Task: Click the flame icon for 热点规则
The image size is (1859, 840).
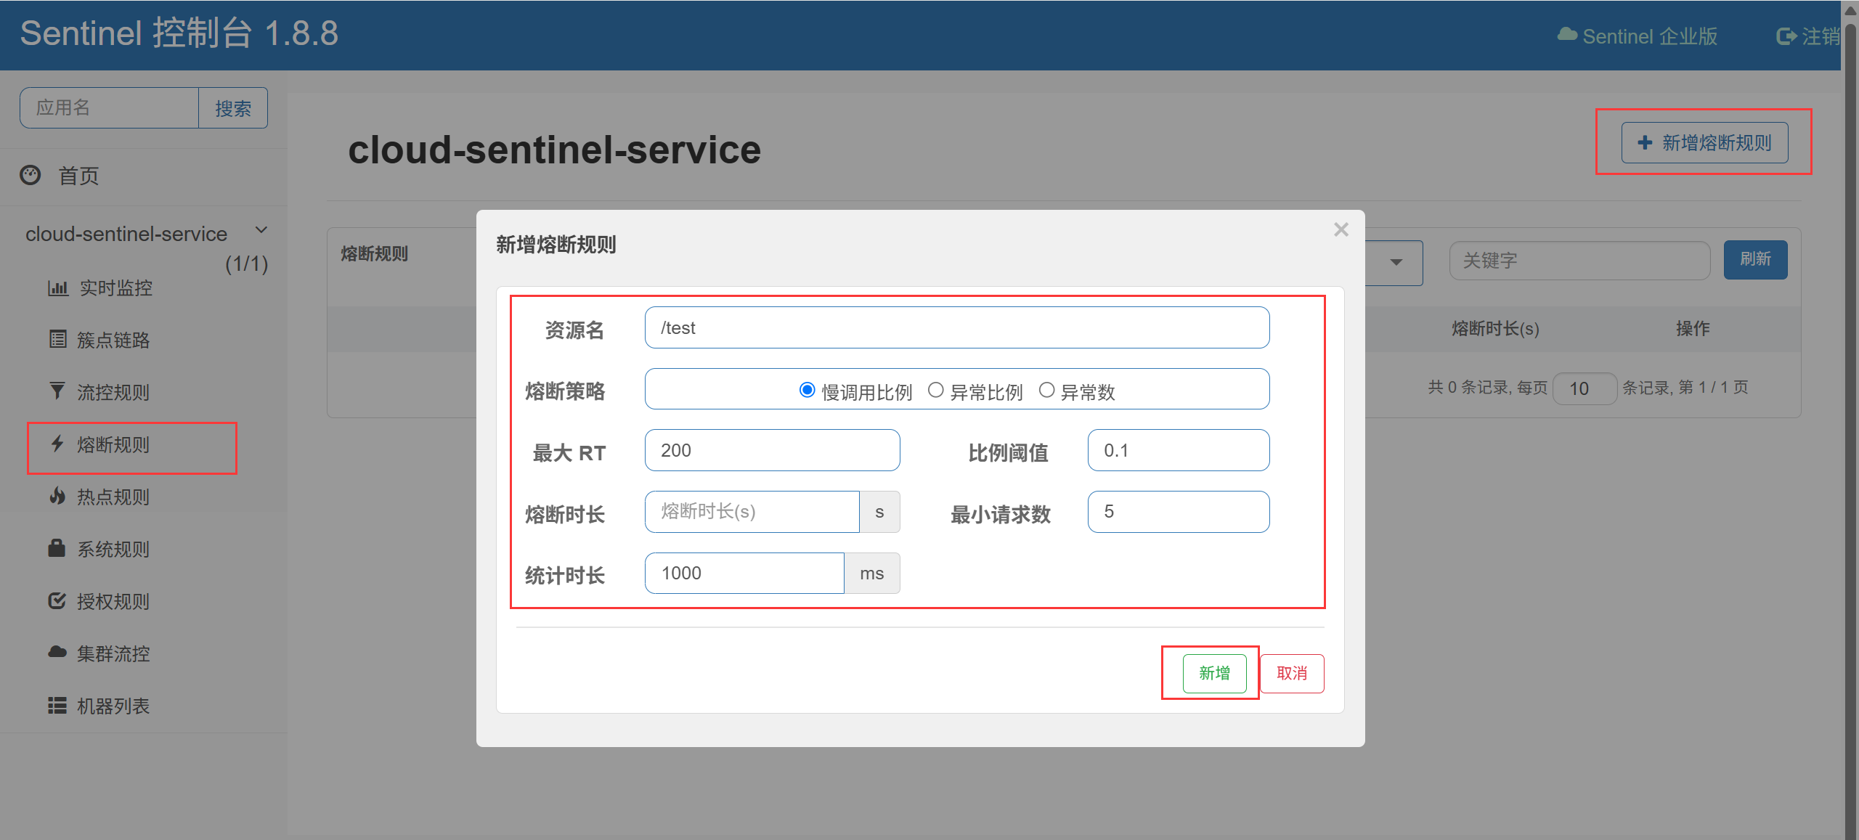Action: coord(57,496)
